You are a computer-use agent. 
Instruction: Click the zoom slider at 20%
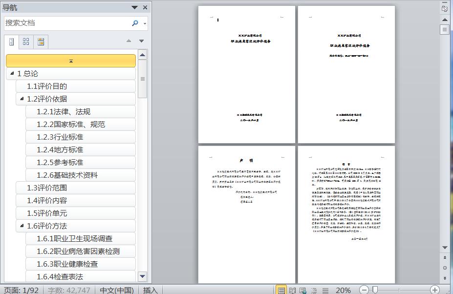pyautogui.click(x=374, y=289)
